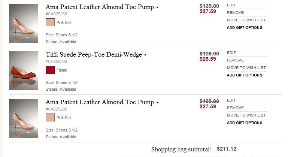Add gift options to size 5 1/2 Ama pump

pos(244,123)
